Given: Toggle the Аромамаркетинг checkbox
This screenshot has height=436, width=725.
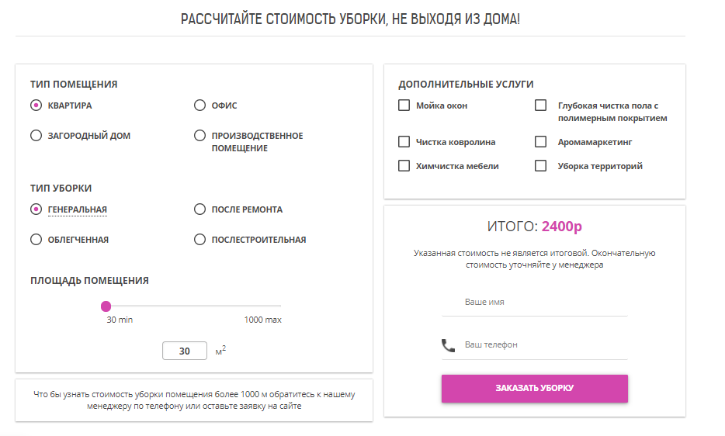Looking at the screenshot, I should [x=540, y=142].
